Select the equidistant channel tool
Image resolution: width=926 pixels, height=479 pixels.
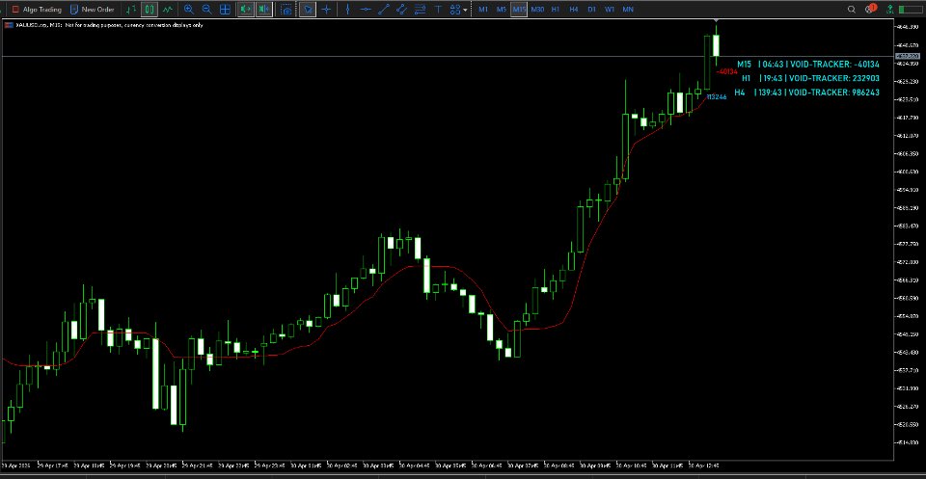tap(401, 10)
